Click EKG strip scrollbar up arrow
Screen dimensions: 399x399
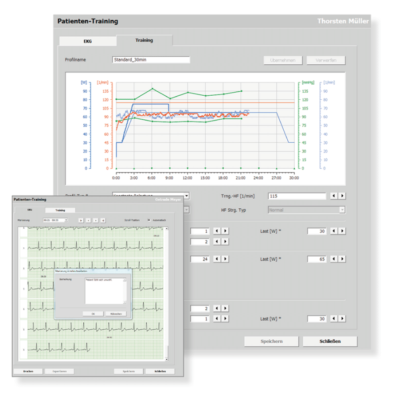click(x=166, y=228)
